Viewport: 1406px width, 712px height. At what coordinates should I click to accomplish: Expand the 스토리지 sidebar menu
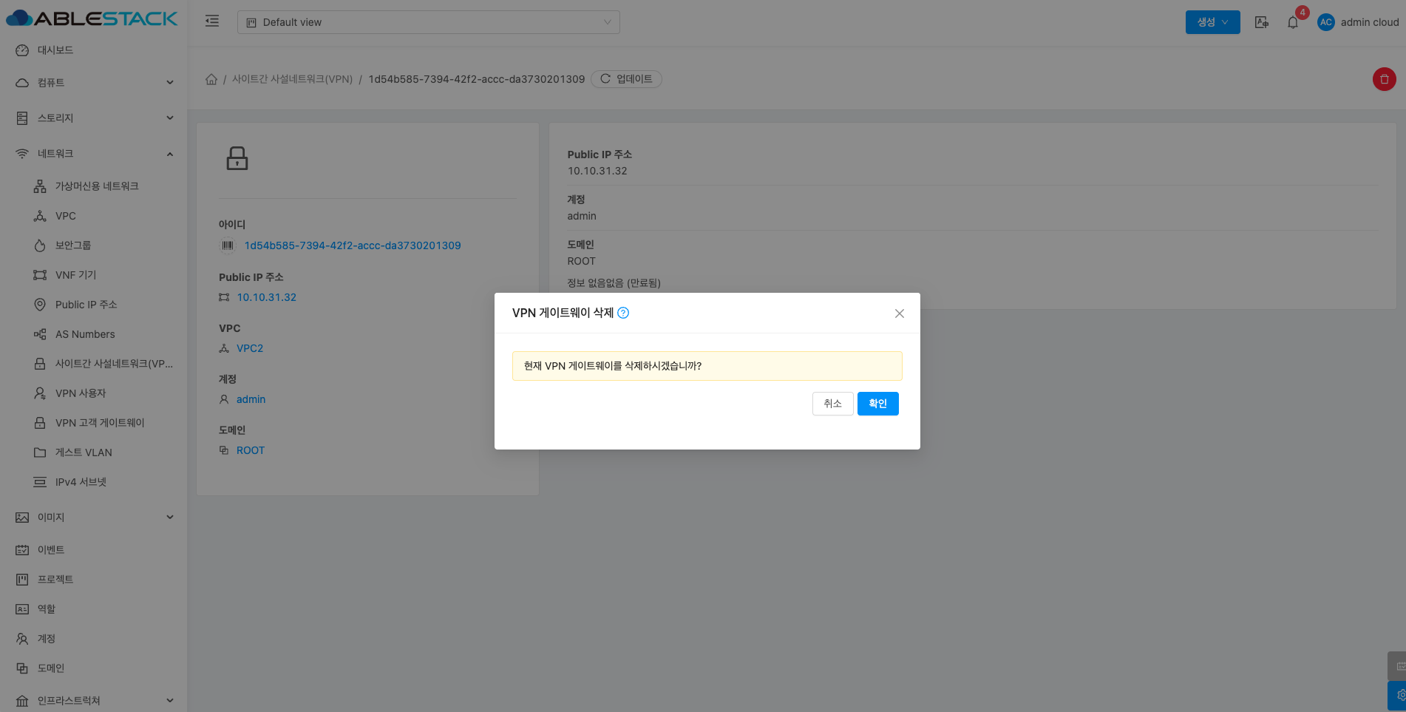[93, 118]
